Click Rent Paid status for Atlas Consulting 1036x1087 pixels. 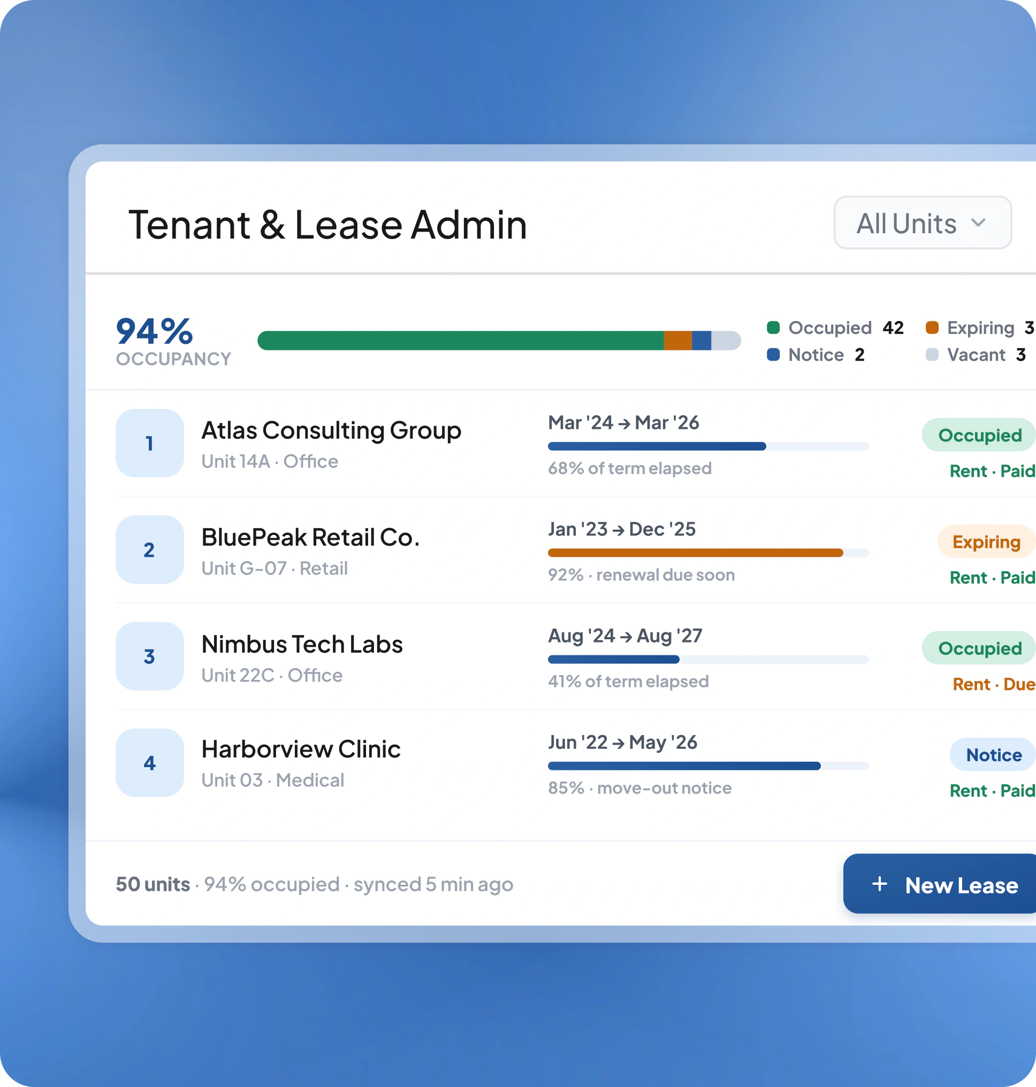992,471
